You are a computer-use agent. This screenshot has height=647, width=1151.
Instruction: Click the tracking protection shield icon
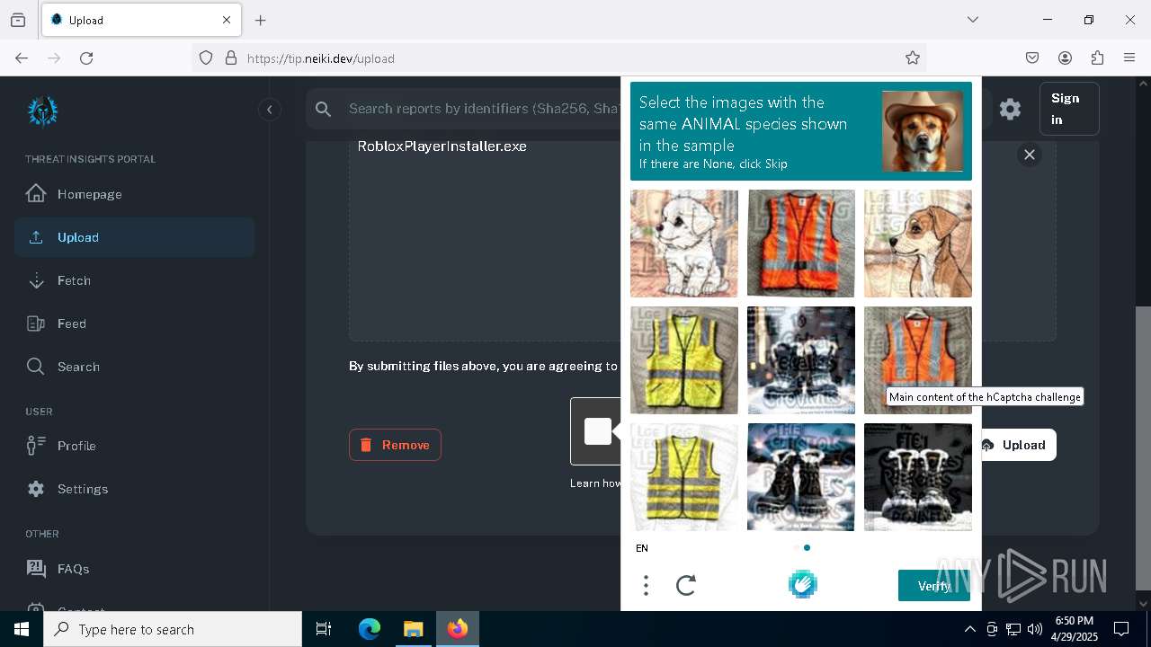pos(206,58)
